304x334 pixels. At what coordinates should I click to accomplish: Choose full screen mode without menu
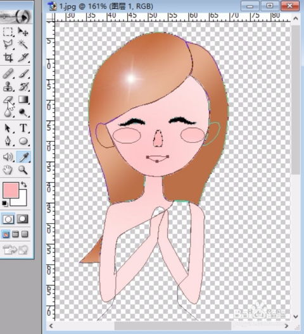click(25, 234)
